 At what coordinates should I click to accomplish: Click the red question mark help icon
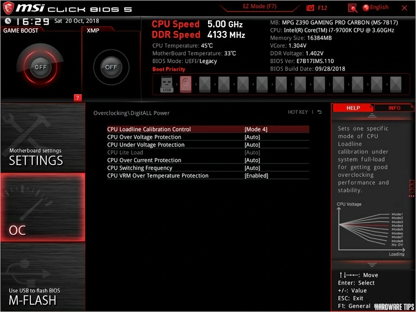click(x=78, y=98)
